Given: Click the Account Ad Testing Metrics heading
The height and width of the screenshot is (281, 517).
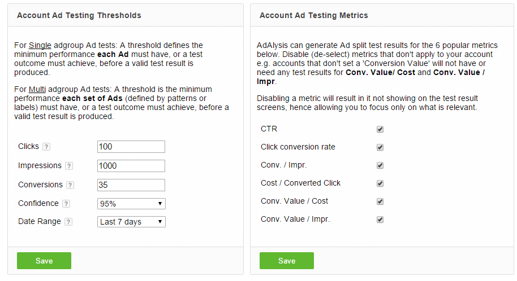Looking at the screenshot, I should coord(313,15).
